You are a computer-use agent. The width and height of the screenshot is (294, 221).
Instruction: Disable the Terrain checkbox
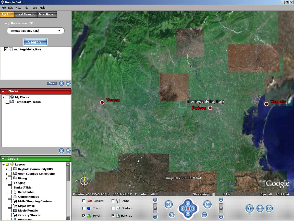tap(84, 216)
